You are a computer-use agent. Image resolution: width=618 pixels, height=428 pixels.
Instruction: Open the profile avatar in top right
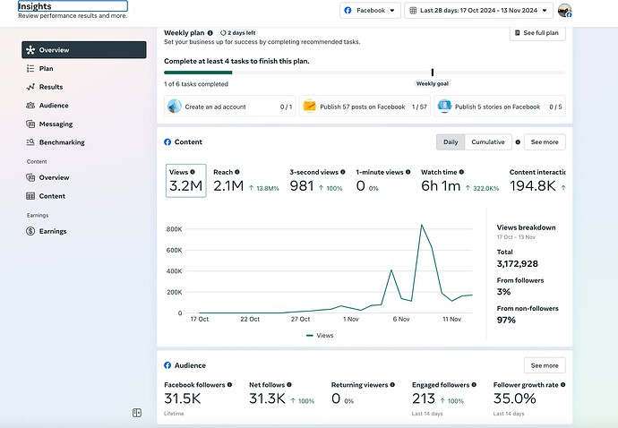564,11
